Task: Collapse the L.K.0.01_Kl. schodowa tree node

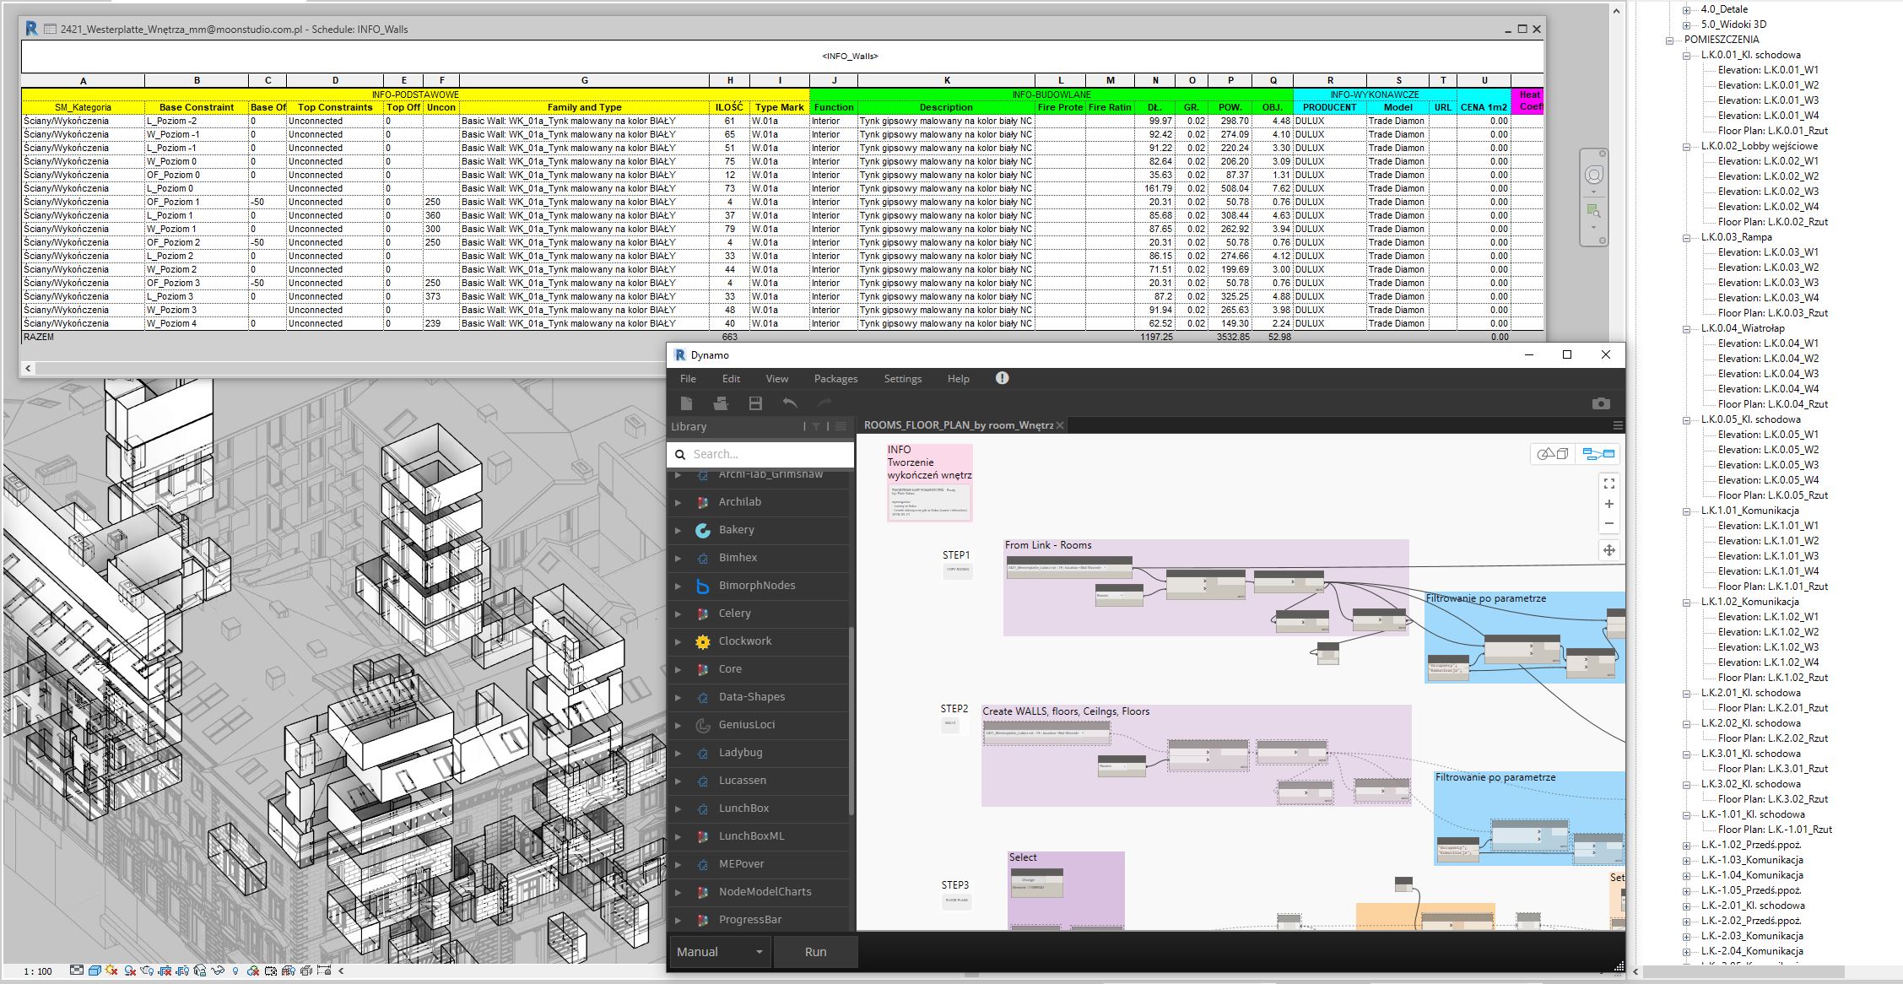Action: [1686, 55]
